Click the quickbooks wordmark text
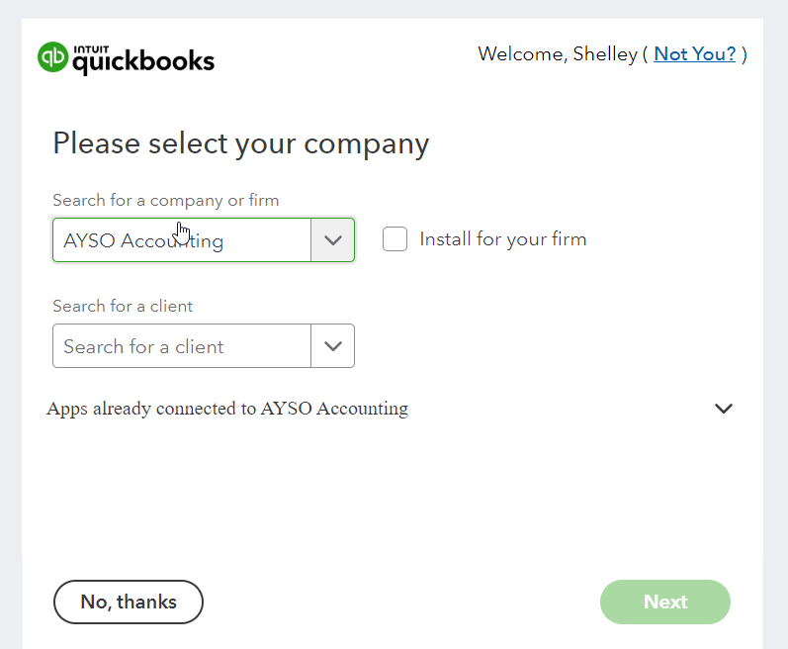 [x=143, y=62]
